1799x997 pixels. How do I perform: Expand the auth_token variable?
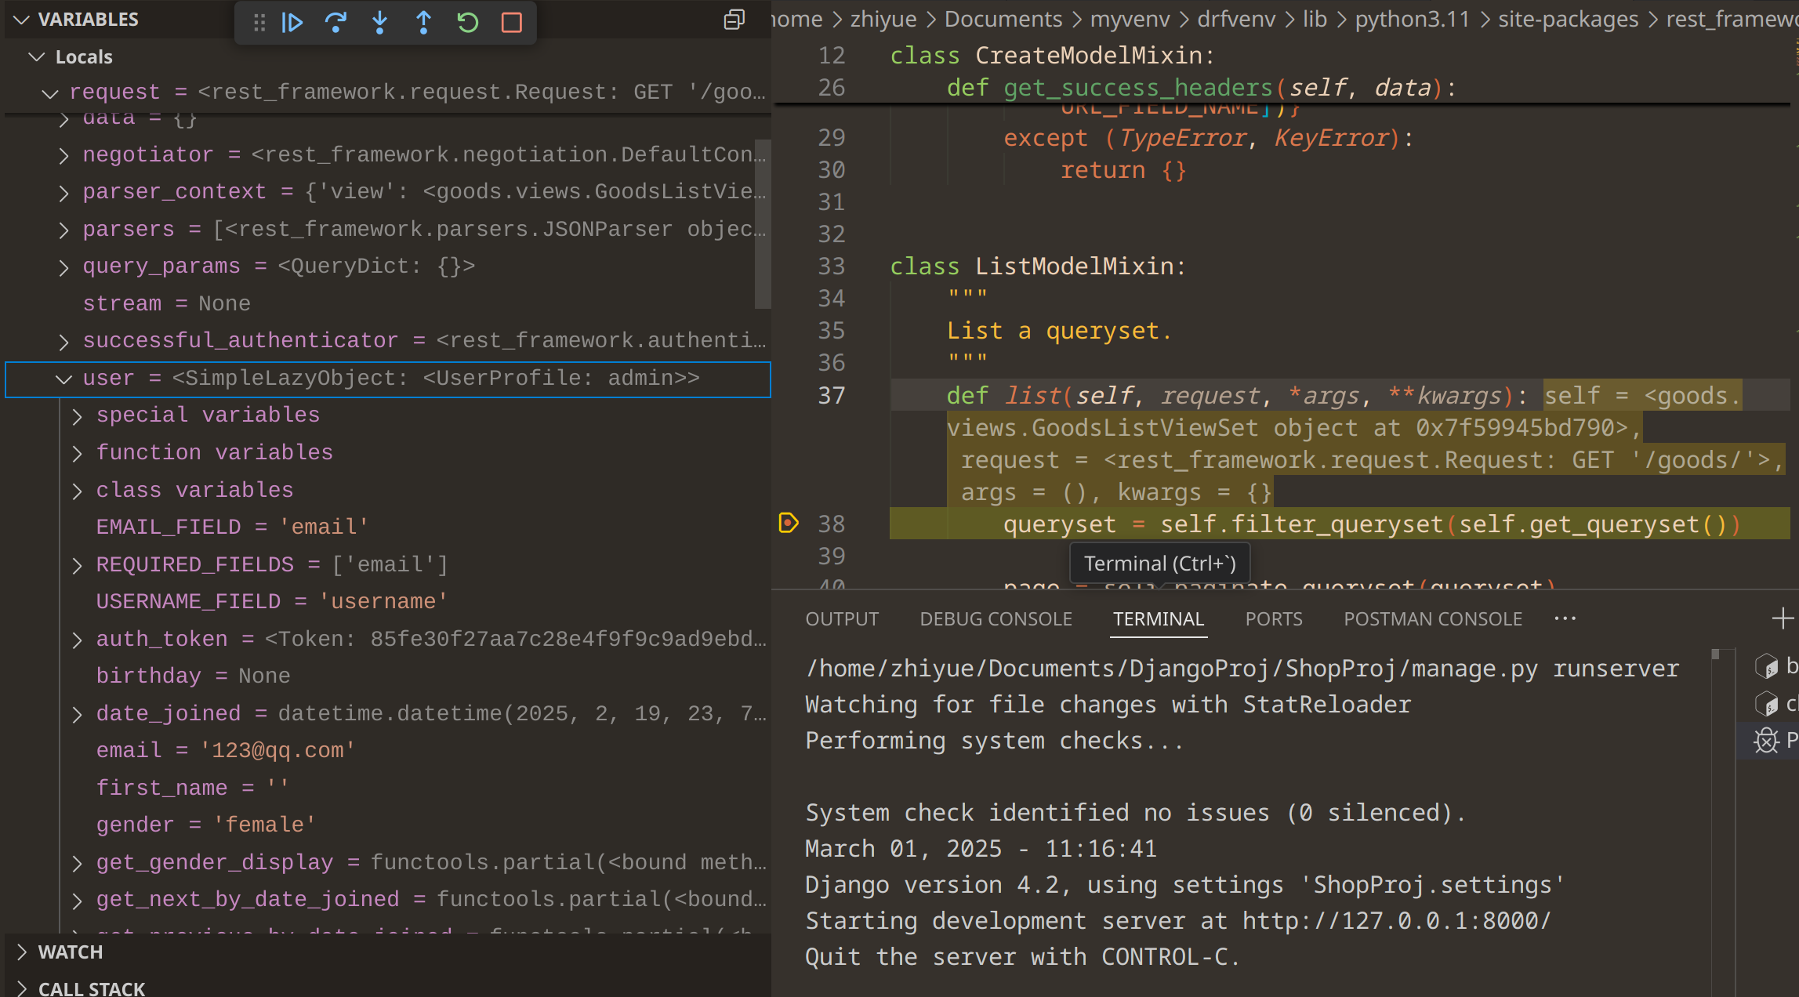click(x=77, y=640)
